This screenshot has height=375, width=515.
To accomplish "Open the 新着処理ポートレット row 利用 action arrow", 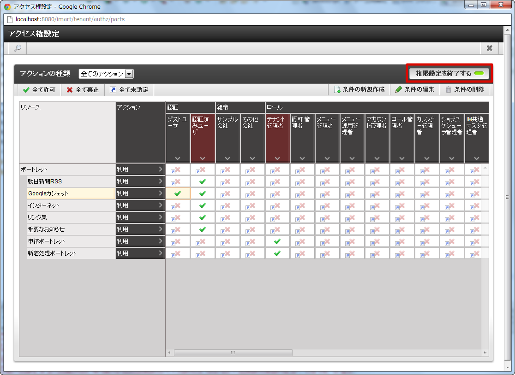I will [160, 253].
